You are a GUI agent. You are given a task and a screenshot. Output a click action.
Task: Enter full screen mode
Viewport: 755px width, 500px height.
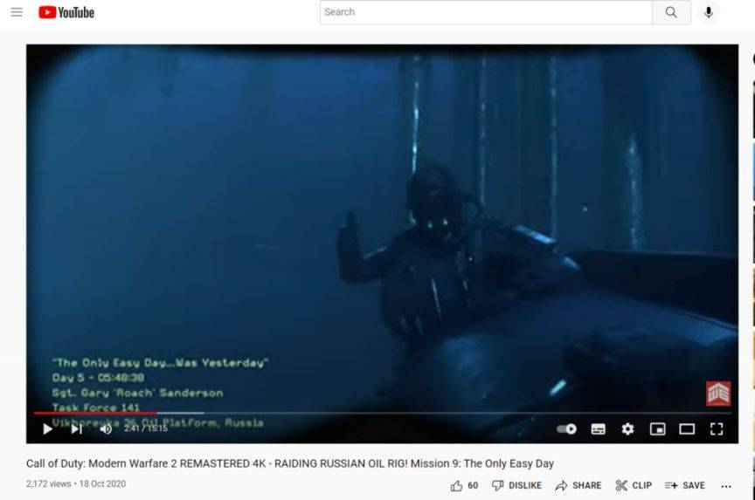[x=717, y=428]
